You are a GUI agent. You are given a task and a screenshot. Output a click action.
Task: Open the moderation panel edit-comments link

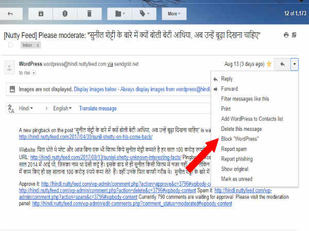tap(132, 203)
